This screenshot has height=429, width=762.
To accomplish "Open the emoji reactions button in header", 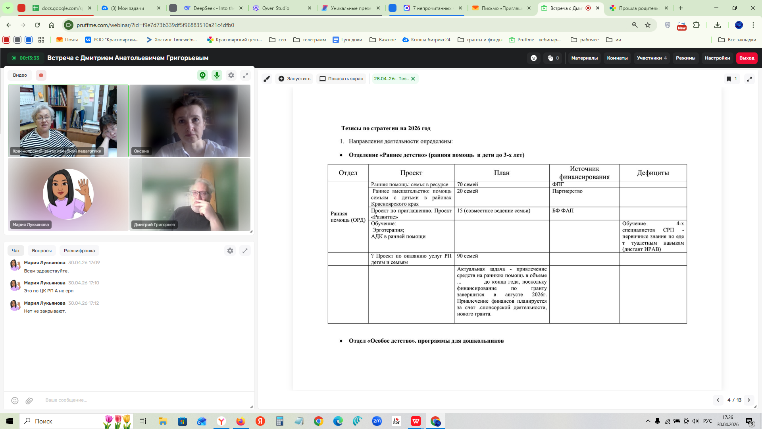I will tap(534, 58).
